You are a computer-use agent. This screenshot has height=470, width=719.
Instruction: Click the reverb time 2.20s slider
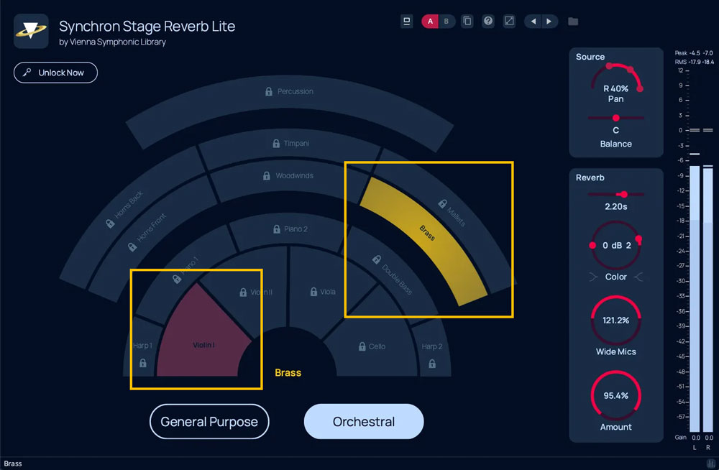point(623,194)
